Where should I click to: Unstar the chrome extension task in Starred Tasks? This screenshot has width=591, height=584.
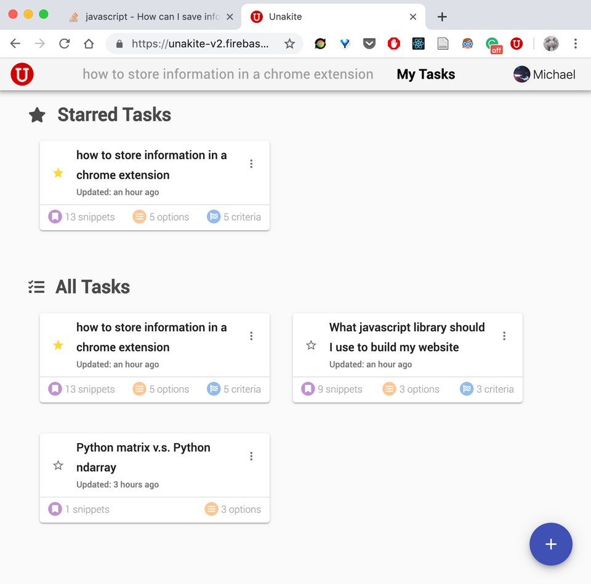pos(57,173)
